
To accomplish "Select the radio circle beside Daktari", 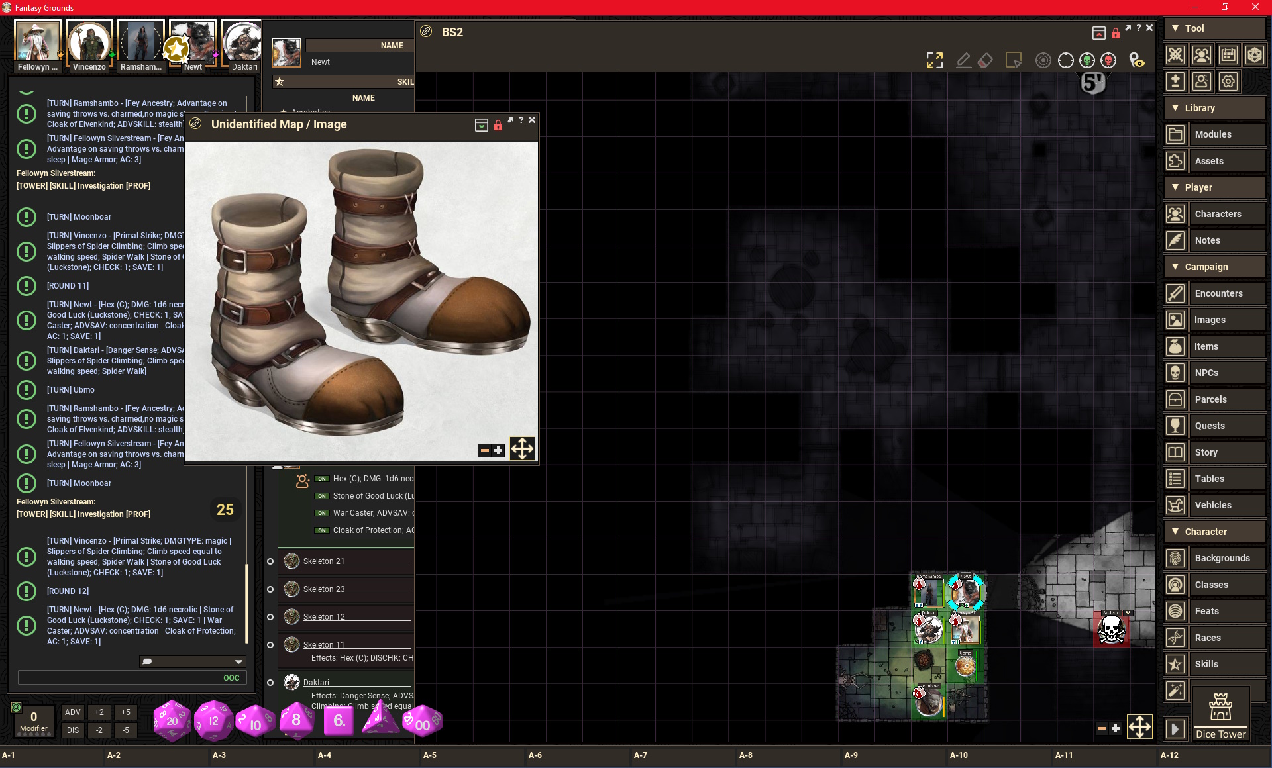I will pyautogui.click(x=270, y=683).
